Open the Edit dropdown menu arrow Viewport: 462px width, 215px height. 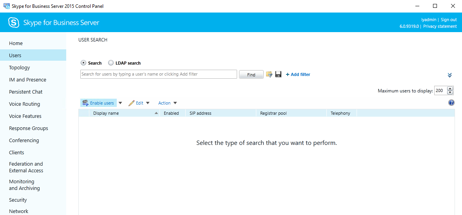click(148, 103)
